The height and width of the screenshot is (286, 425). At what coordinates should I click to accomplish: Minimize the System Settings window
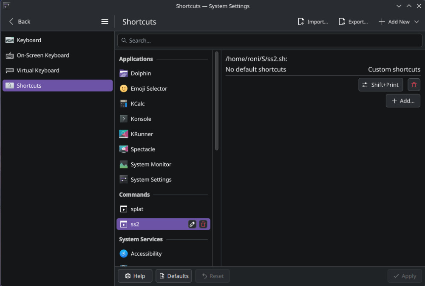pyautogui.click(x=399, y=6)
